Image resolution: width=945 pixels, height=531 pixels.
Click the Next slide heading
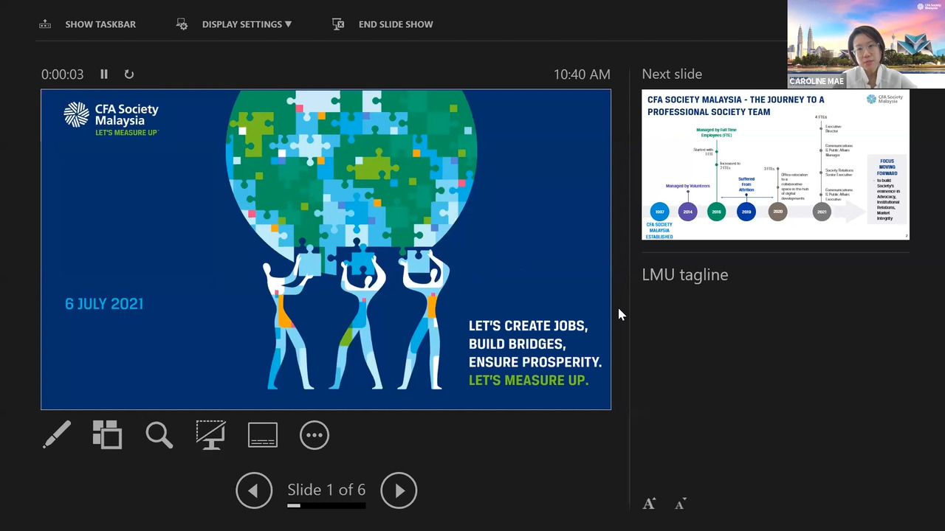click(672, 74)
